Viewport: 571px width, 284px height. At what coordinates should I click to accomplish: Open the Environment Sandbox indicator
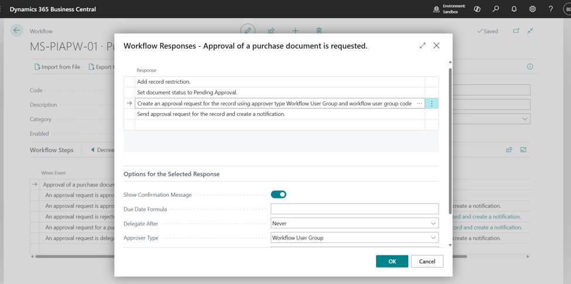point(449,9)
